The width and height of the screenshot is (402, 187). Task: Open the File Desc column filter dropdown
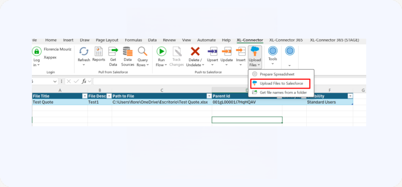[x=109, y=96]
